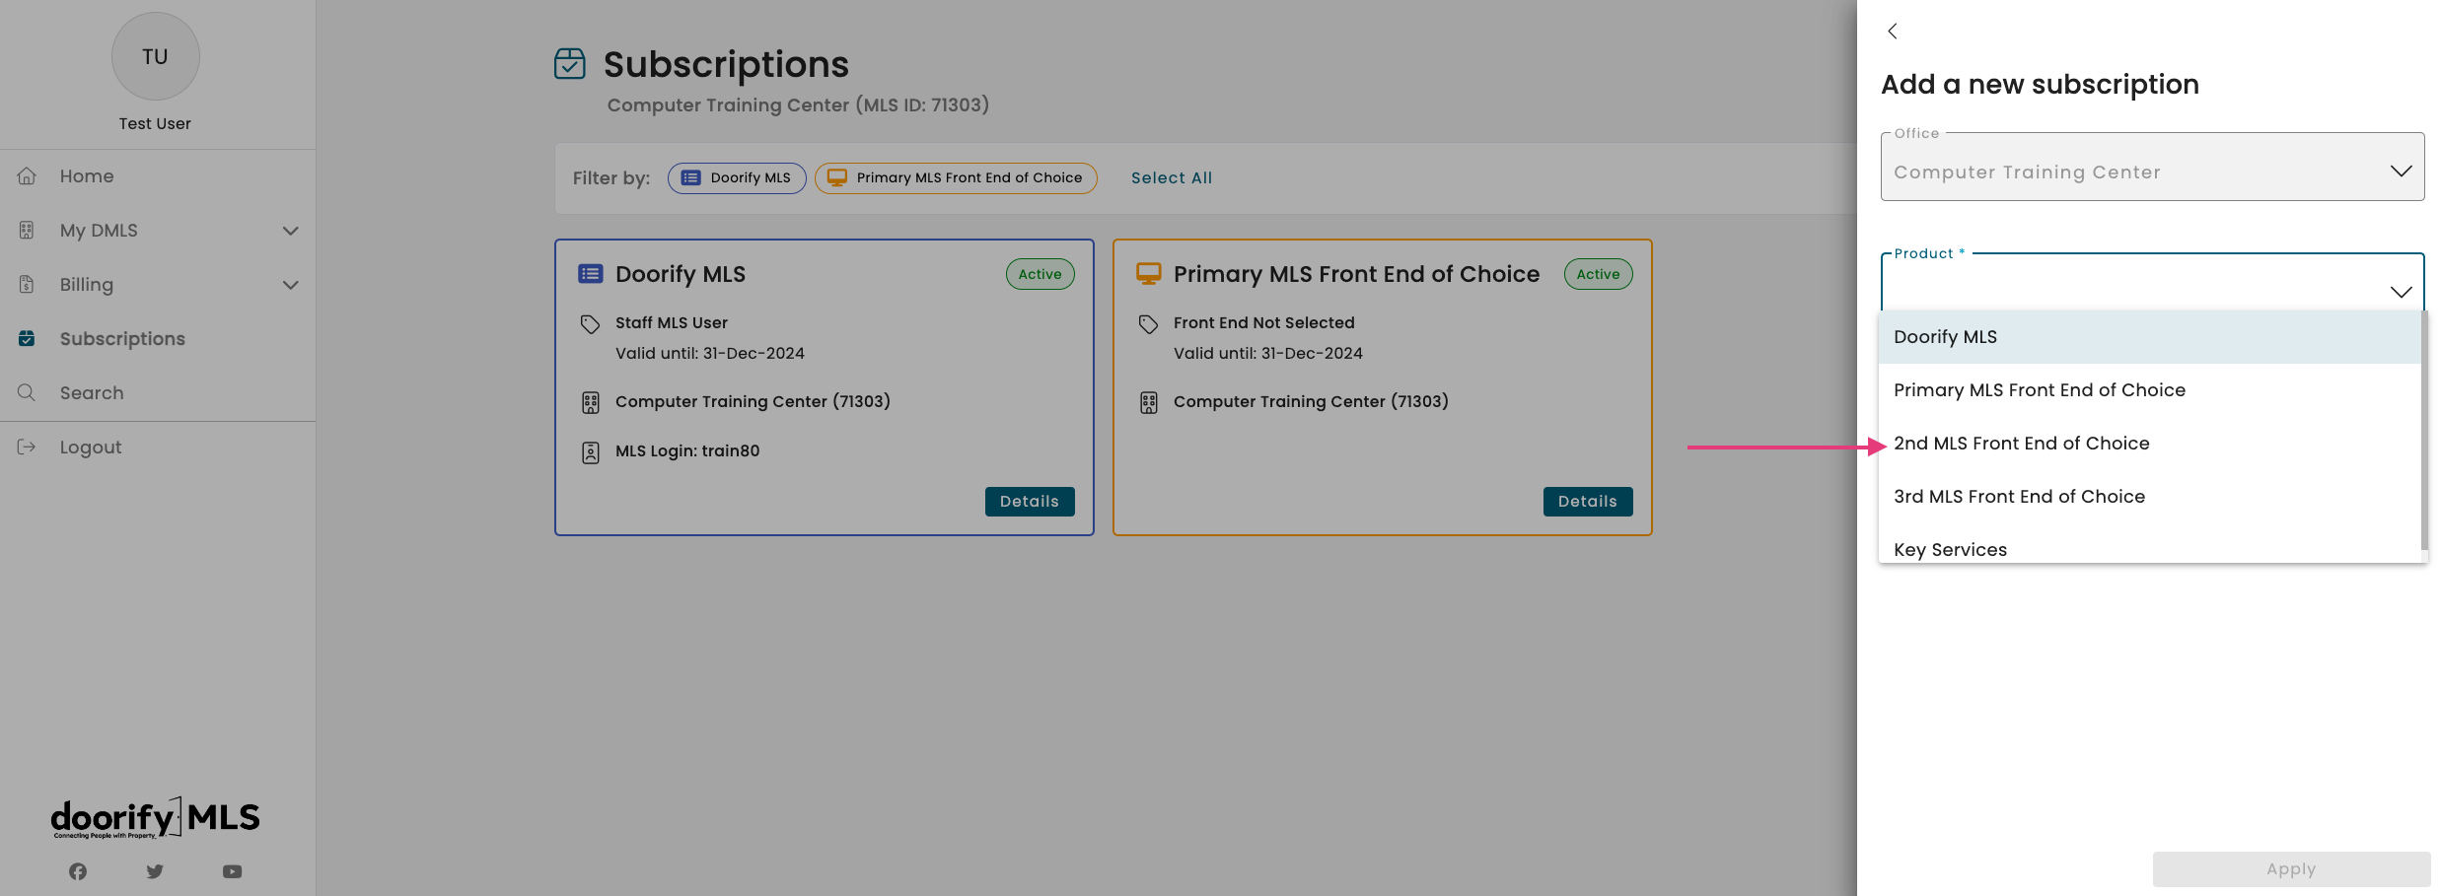This screenshot has width=2440, height=896.
Task: Click the Search magnifier icon in sidebar
Action: pos(27,392)
